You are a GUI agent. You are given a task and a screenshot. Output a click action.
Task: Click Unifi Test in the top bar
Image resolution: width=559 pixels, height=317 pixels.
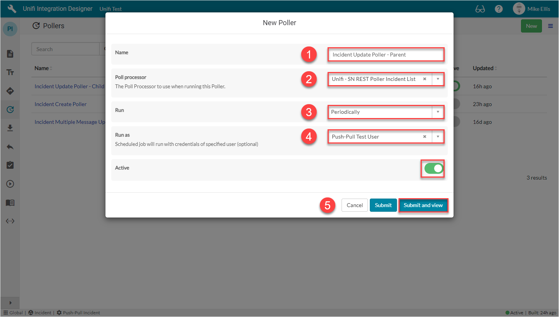pos(110,9)
